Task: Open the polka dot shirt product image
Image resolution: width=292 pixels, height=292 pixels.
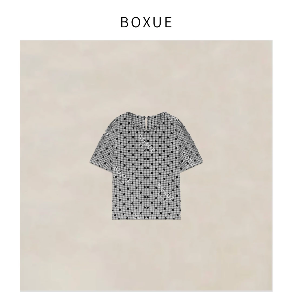Action: (x=146, y=165)
